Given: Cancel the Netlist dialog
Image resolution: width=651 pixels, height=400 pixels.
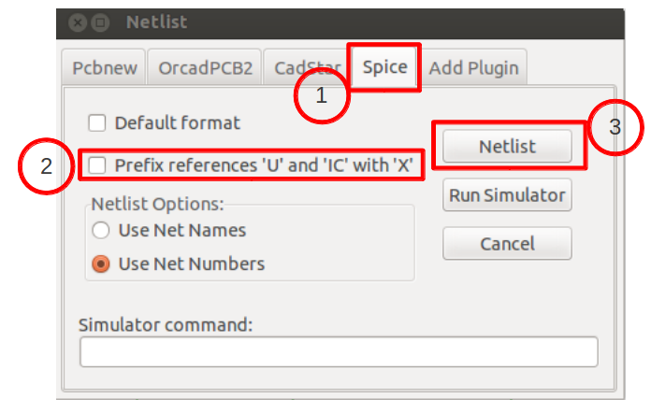Looking at the screenshot, I should pyautogui.click(x=507, y=244).
